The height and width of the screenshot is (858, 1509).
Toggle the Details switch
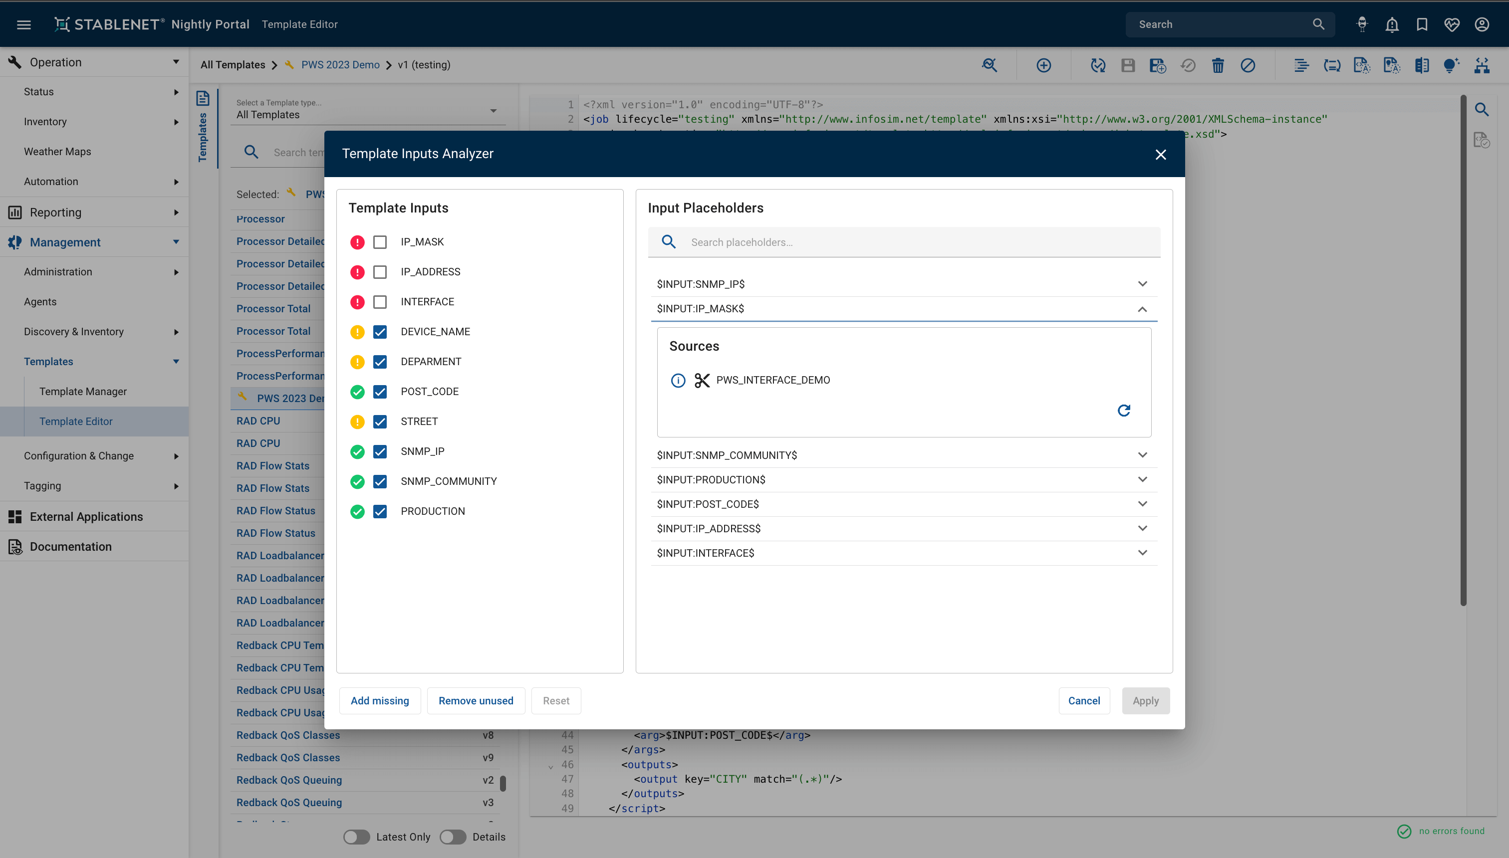click(453, 837)
